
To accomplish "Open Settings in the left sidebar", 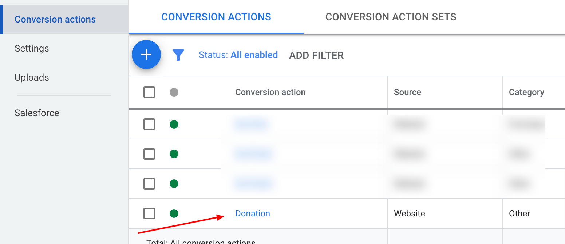I will pyautogui.click(x=32, y=48).
